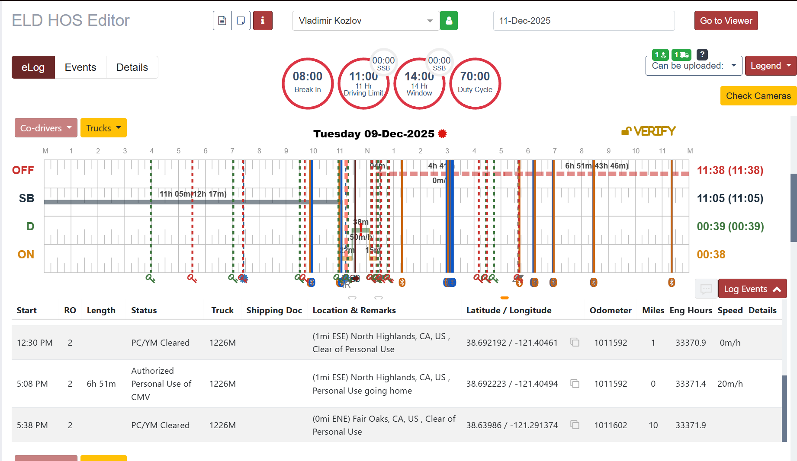Click the blue Bluetooth icon cluster near 3 PM
Image resolution: width=797 pixels, height=461 pixels.
click(x=450, y=283)
